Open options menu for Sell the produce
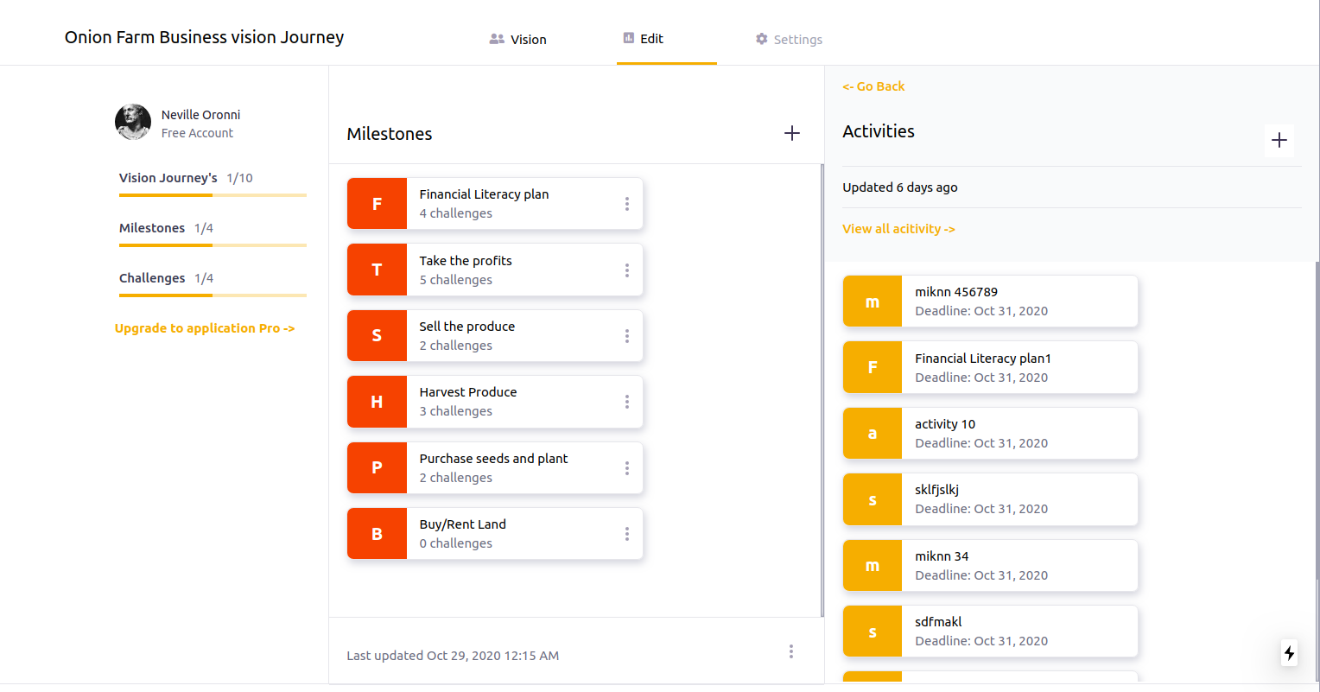 [626, 336]
